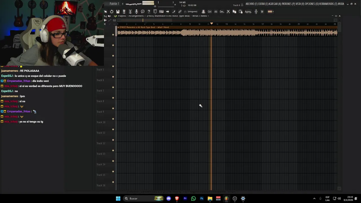
Task: Open OBS Studio taskbar icon
Action: [235, 198]
